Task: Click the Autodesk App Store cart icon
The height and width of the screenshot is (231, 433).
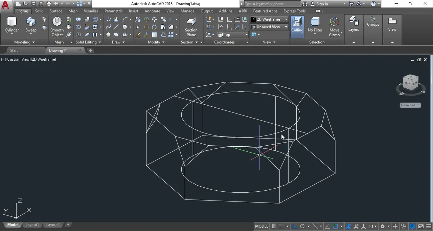Action: [351, 4]
